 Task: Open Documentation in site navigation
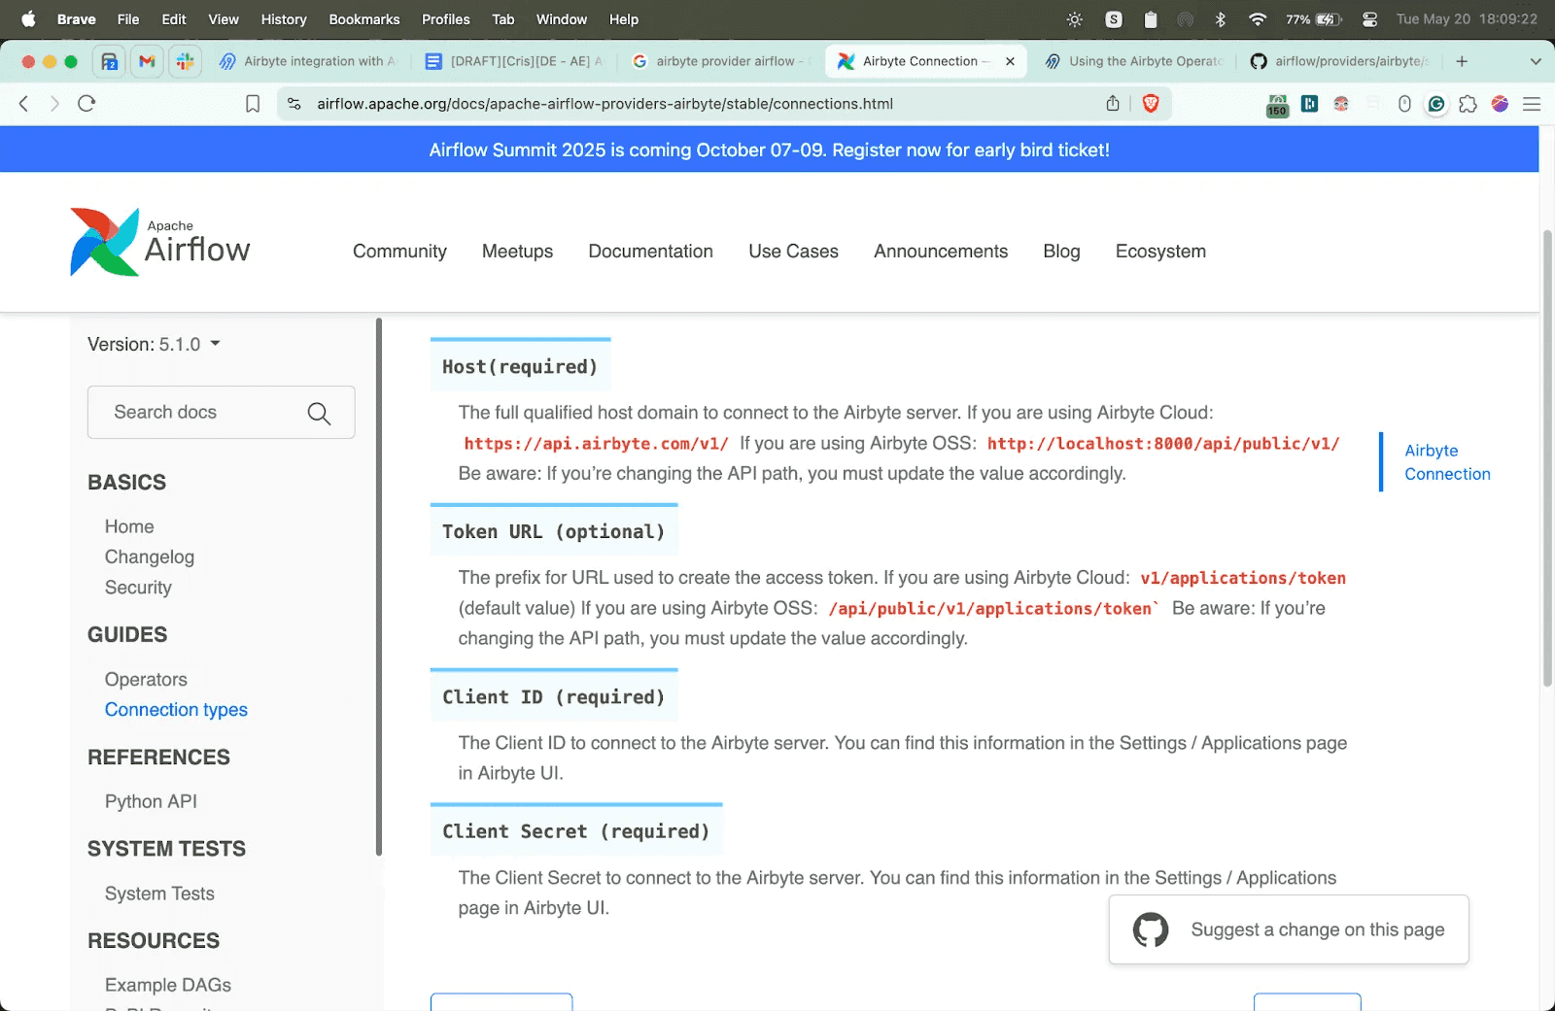(650, 252)
